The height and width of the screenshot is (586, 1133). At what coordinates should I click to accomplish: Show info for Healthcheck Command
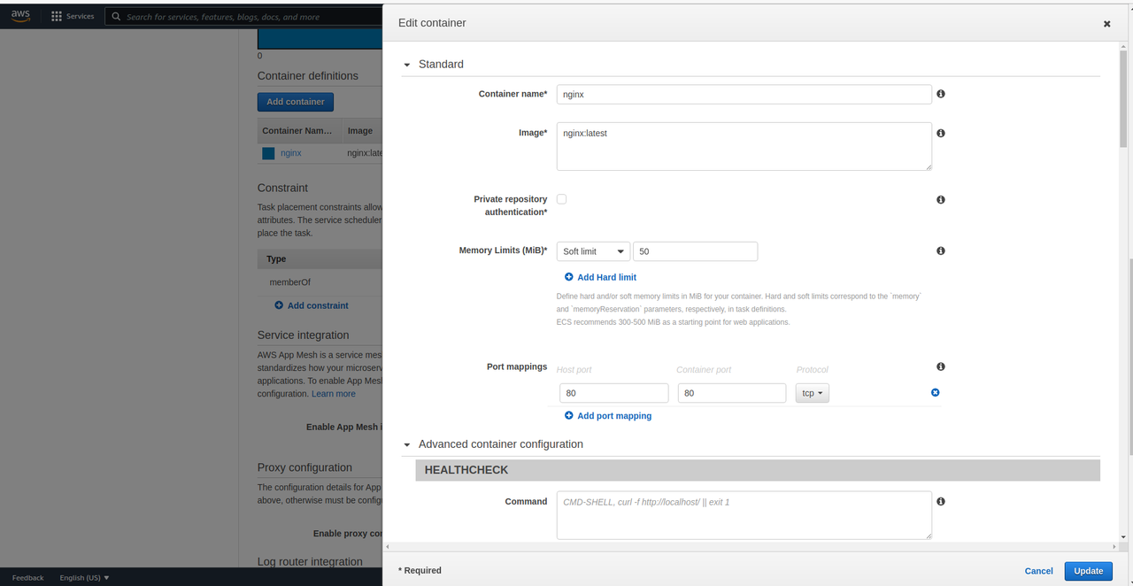[x=941, y=501]
